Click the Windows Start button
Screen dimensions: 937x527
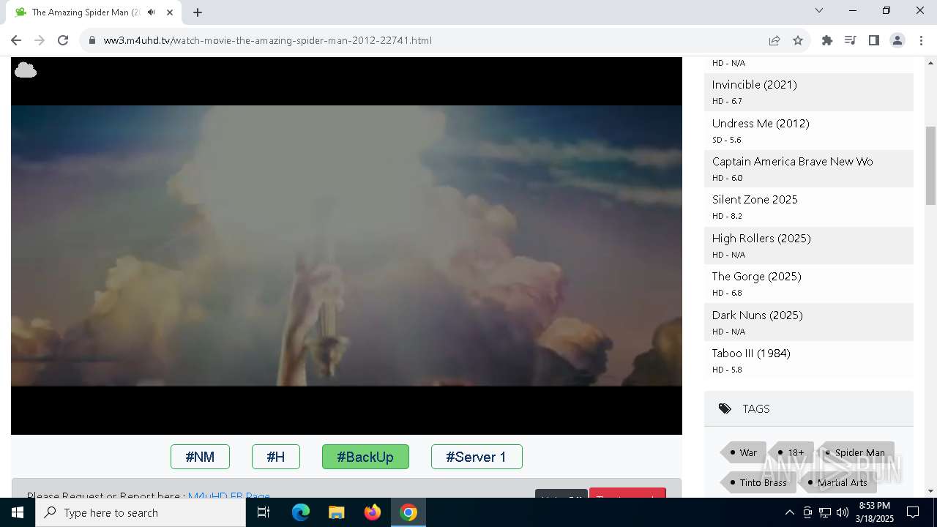(18, 512)
